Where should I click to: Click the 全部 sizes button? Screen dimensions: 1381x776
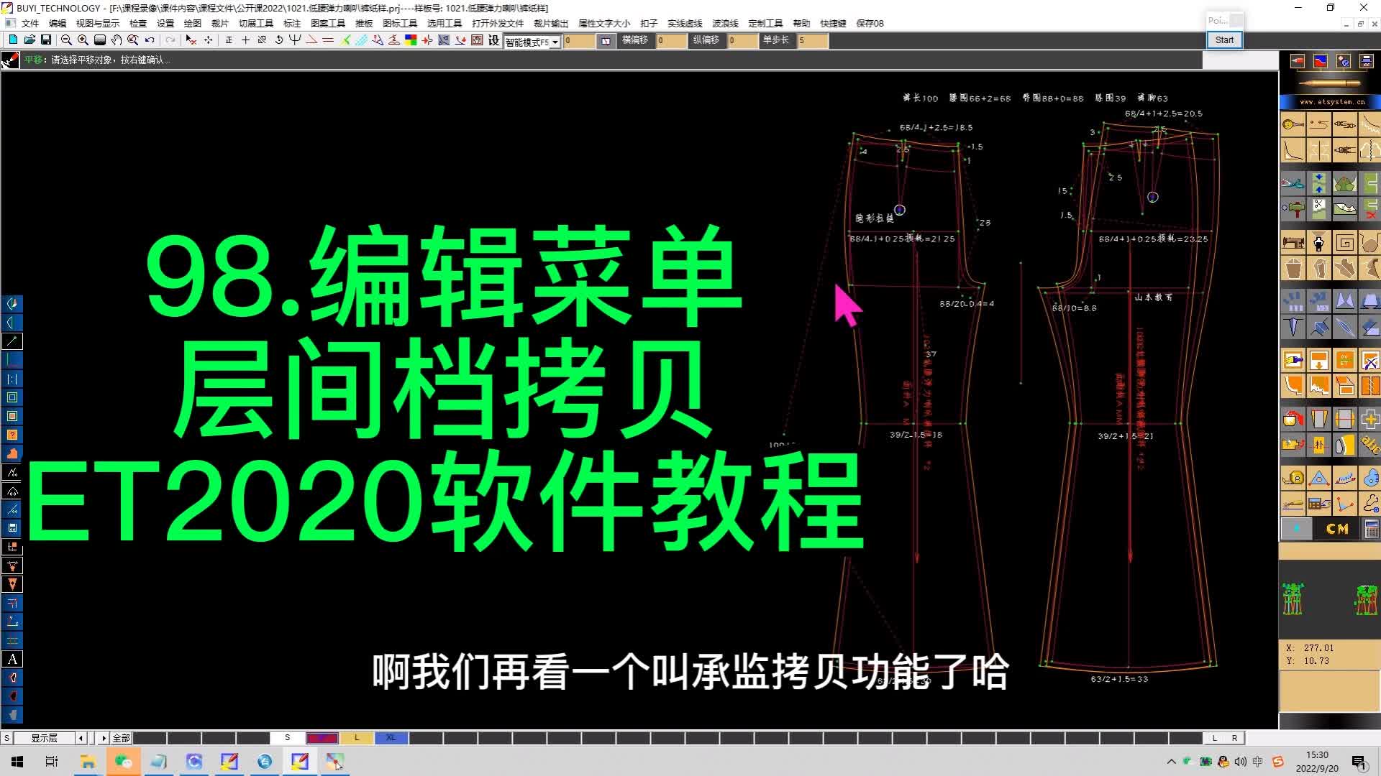[121, 738]
